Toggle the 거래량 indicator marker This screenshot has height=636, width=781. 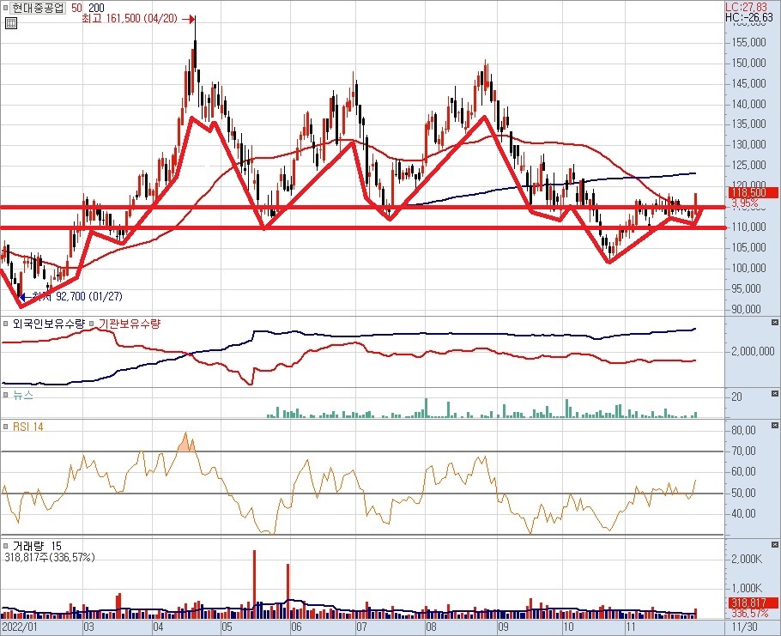click(x=6, y=547)
